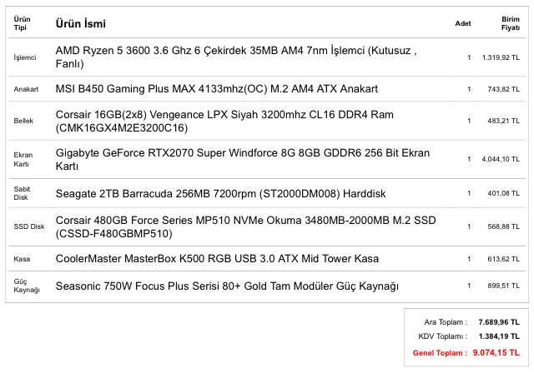Click the Corsair Vengeance LPX Ram name
This screenshot has height=373, width=534.
tap(224, 121)
